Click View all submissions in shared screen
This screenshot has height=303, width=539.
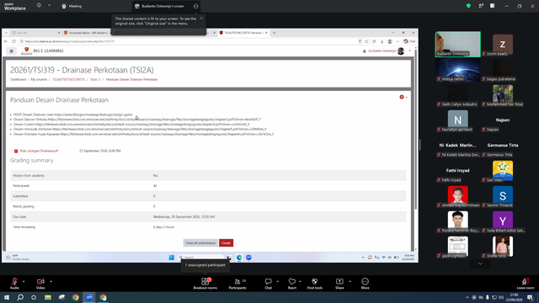click(200, 243)
